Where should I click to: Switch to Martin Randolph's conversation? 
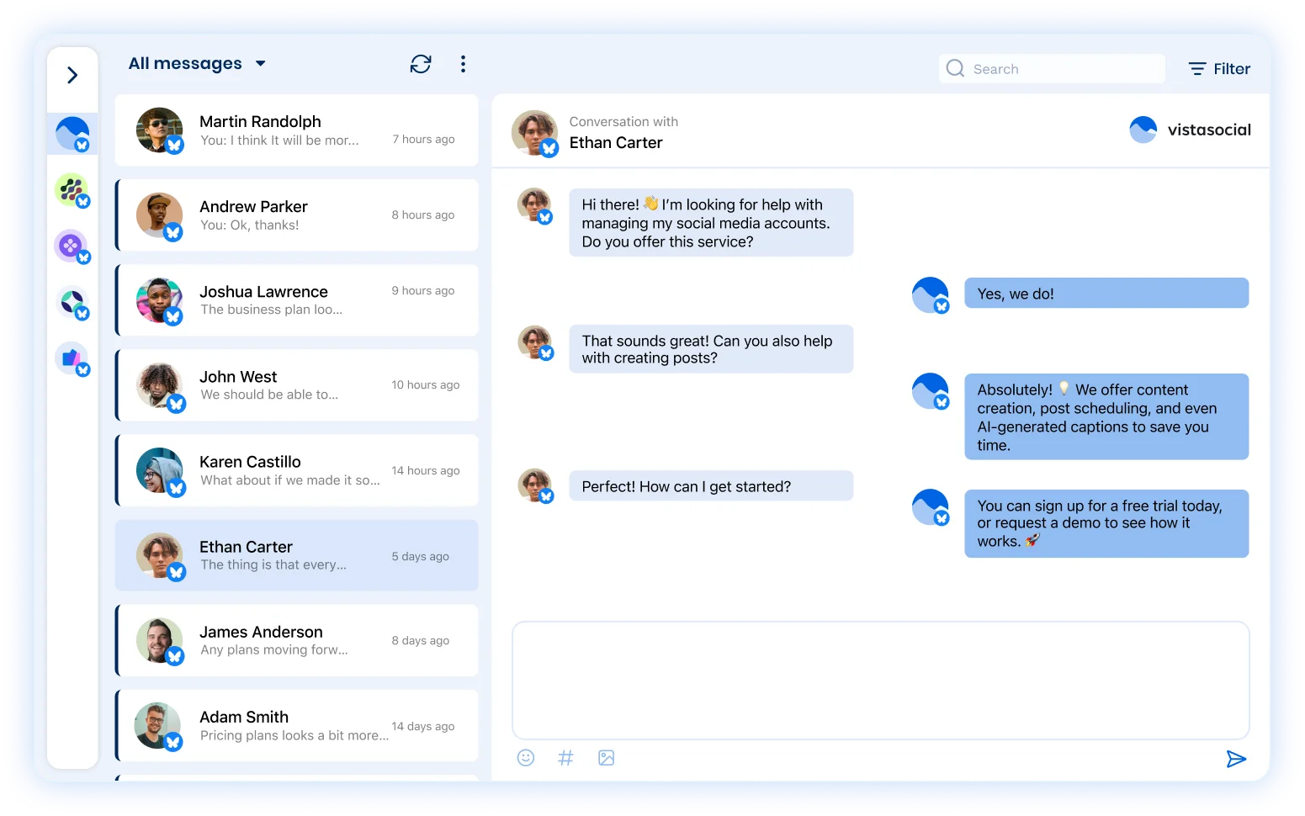296,130
